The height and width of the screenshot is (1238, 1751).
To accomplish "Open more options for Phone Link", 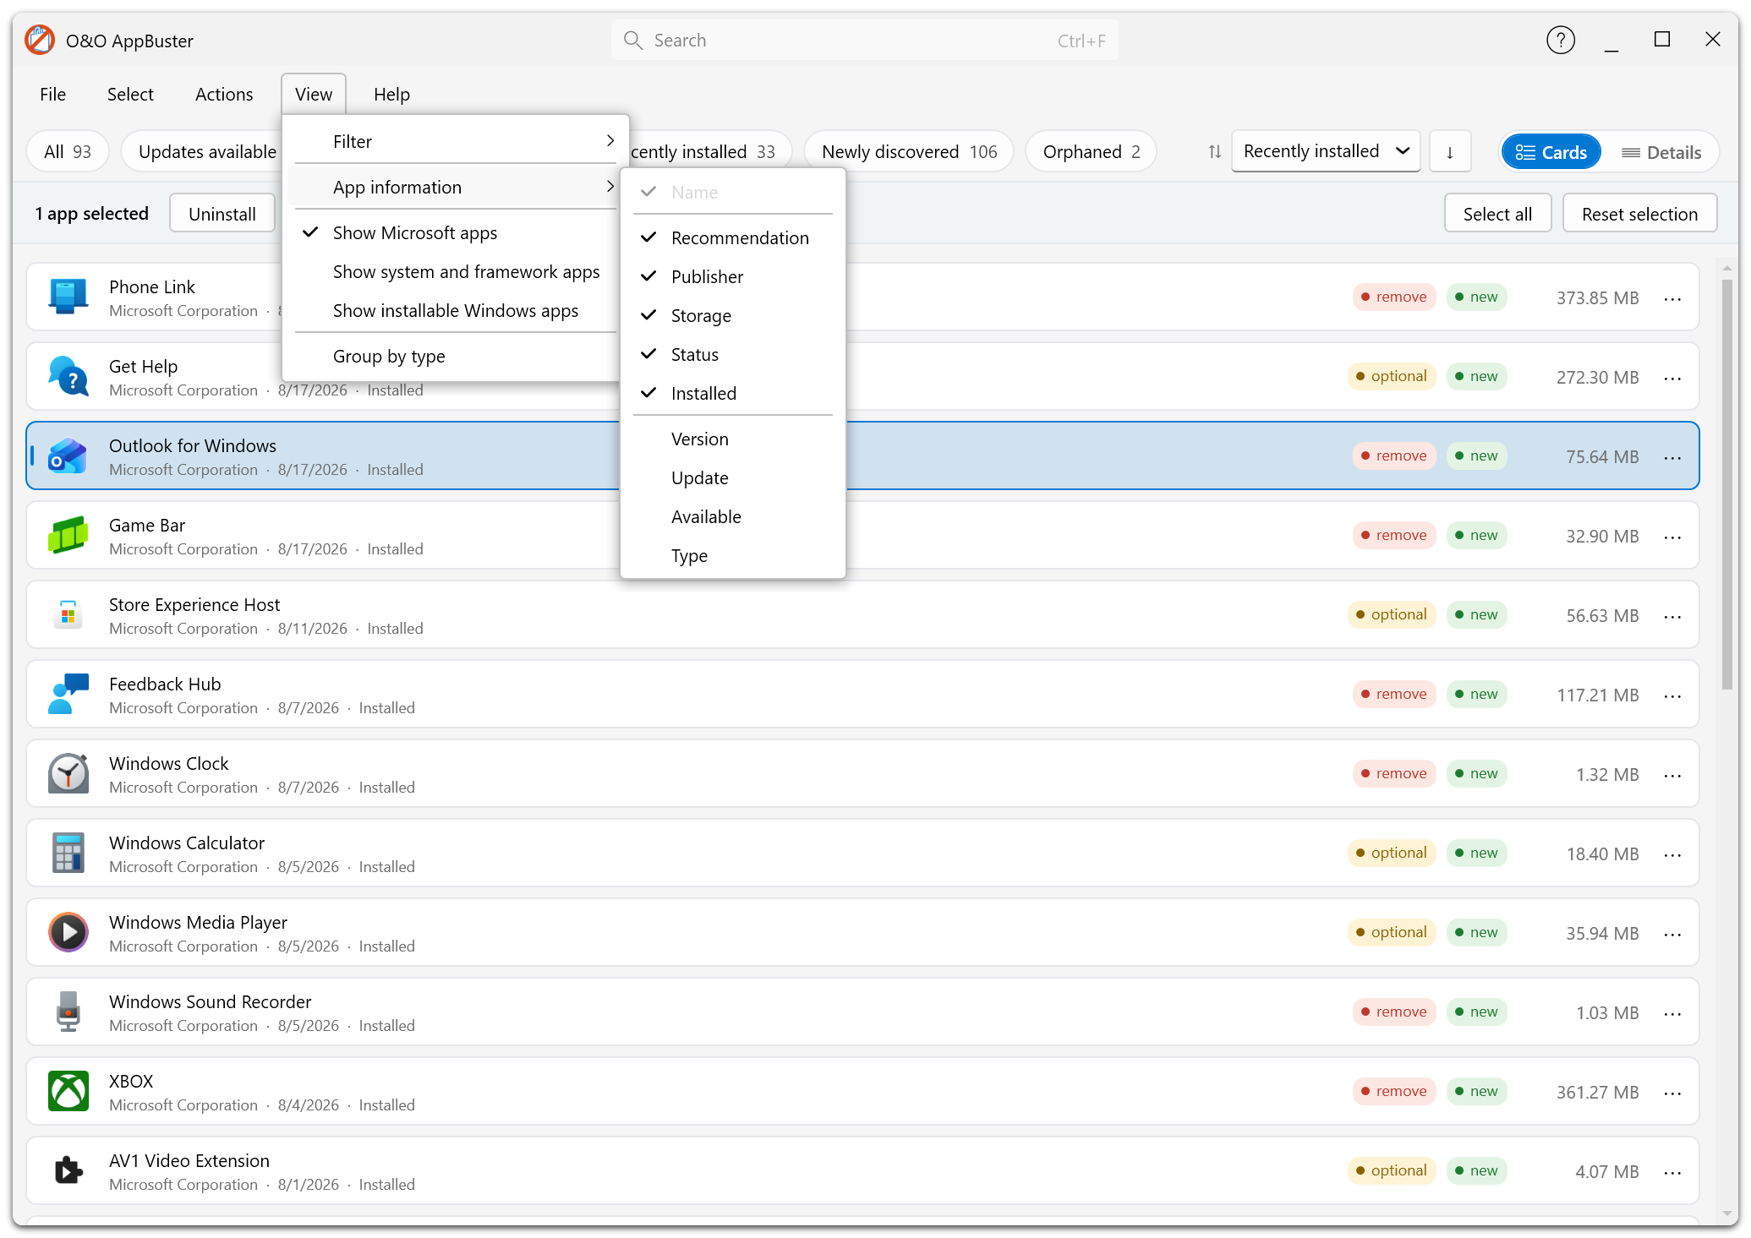I will (x=1672, y=297).
